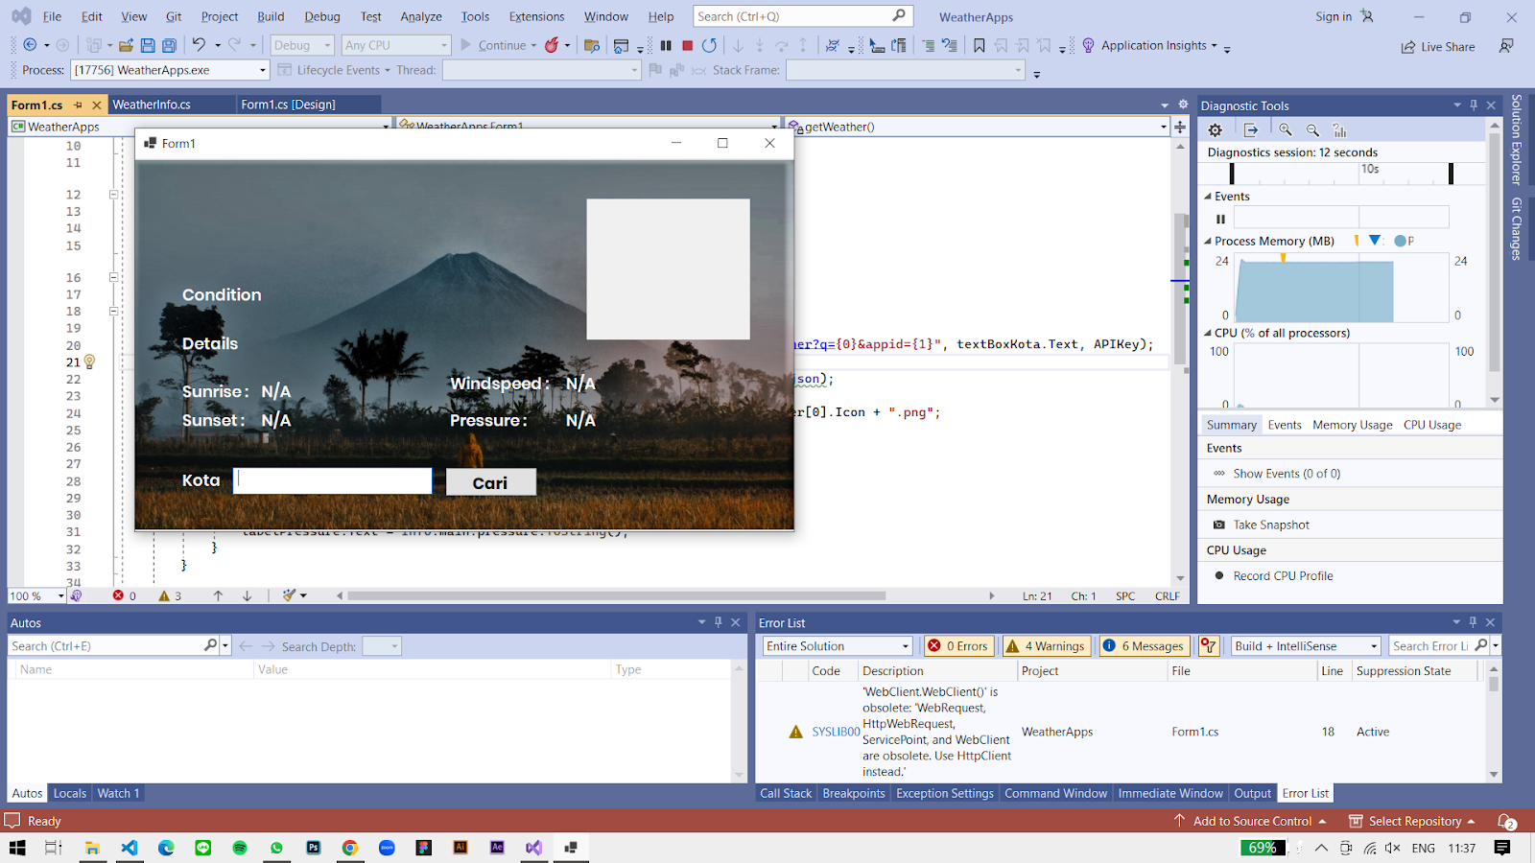Click the Open File folder icon
1535x863 pixels.
(x=126, y=45)
